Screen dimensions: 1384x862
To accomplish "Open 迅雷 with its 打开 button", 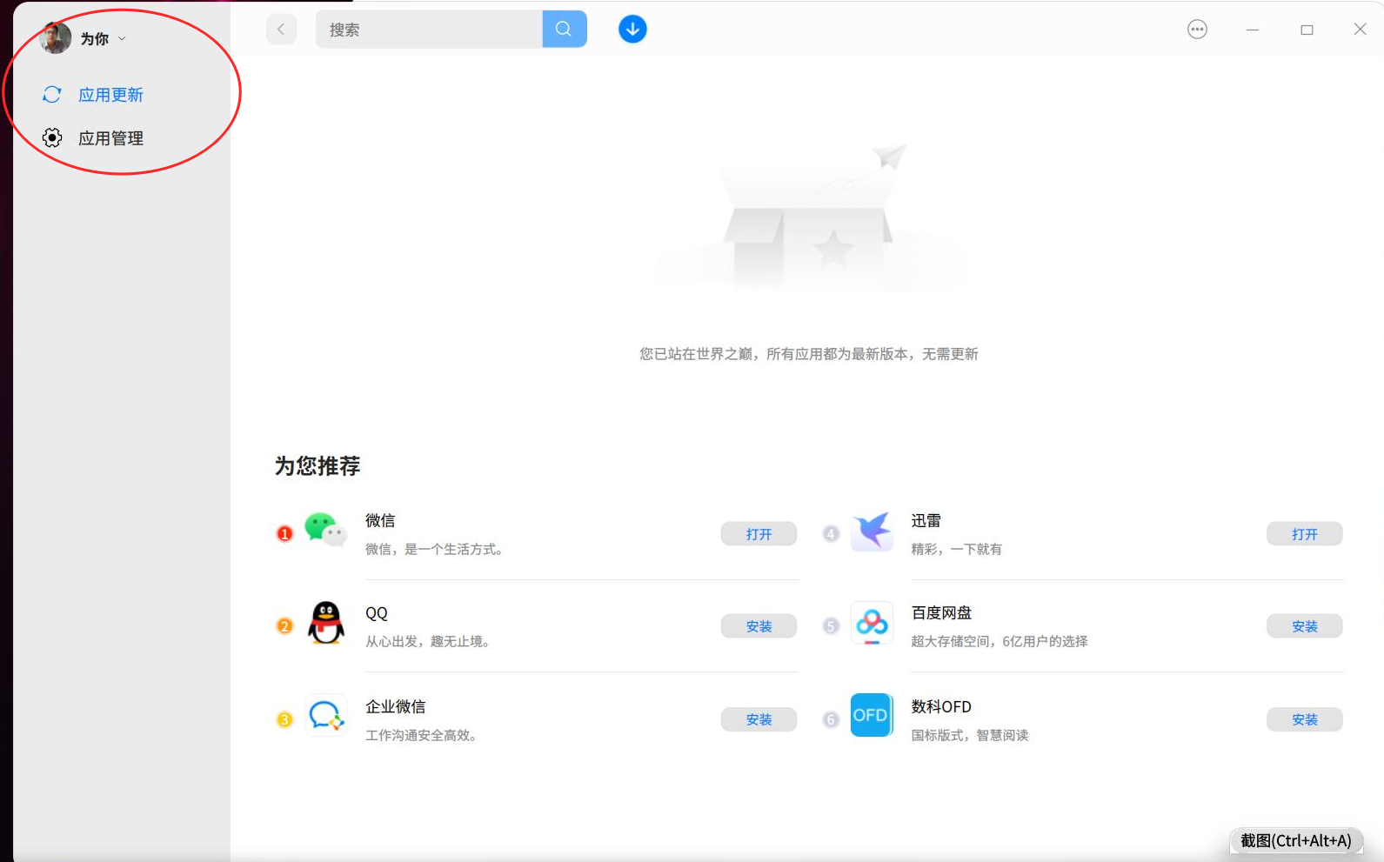I will coord(1305,534).
